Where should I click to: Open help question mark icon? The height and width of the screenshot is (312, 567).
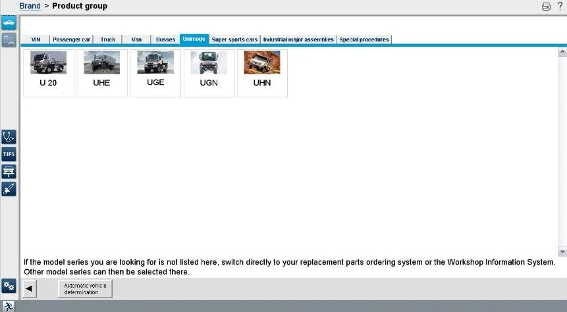(x=560, y=6)
